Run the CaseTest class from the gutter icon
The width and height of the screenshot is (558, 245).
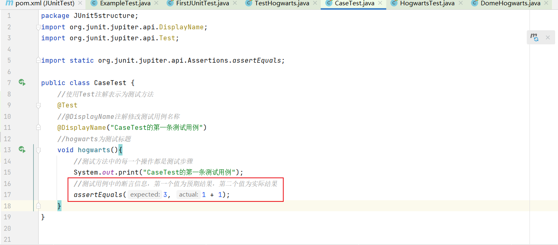click(x=22, y=83)
